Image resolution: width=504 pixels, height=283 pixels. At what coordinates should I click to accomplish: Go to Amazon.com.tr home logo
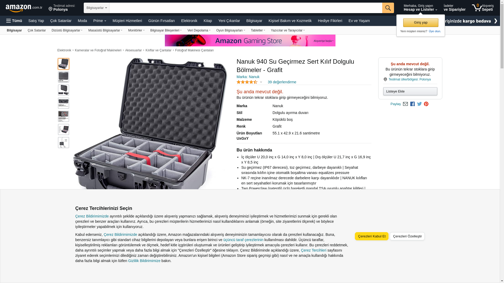point(24,8)
